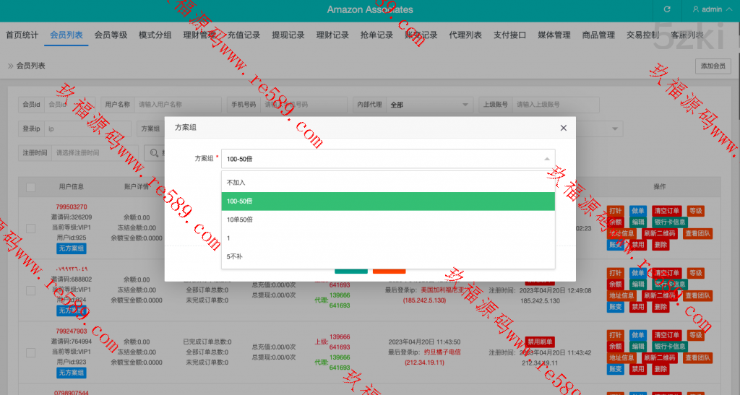The image size is (740, 395).
Task: Switch to the 会员等级 tab
Action: pos(111,35)
